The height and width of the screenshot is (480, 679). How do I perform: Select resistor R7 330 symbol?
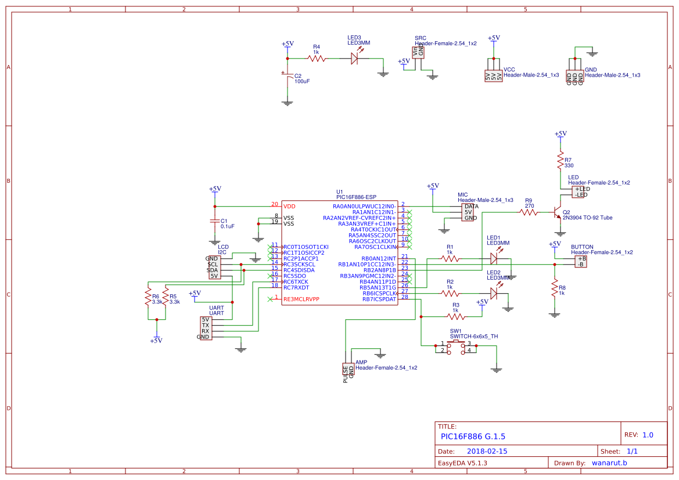[561, 160]
